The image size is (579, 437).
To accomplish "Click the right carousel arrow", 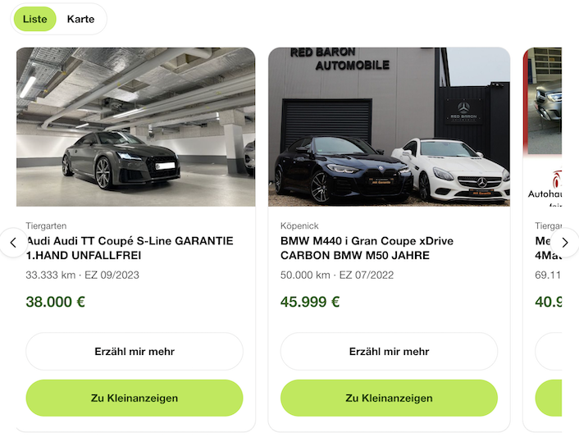I will point(564,243).
